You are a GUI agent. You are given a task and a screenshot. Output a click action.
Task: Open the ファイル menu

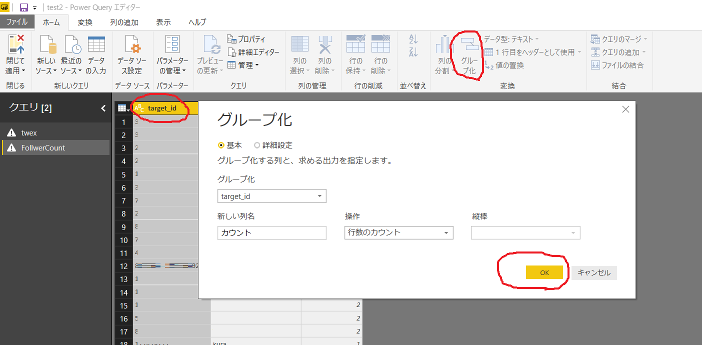click(x=17, y=22)
